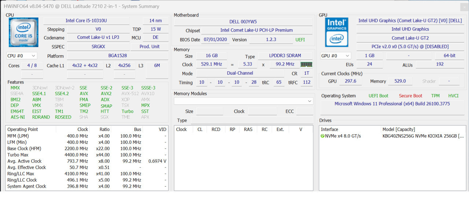This screenshot has width=469, height=210.
Task: Click the PCIe v2.0 x0 DISABLED field
Action: click(410, 47)
